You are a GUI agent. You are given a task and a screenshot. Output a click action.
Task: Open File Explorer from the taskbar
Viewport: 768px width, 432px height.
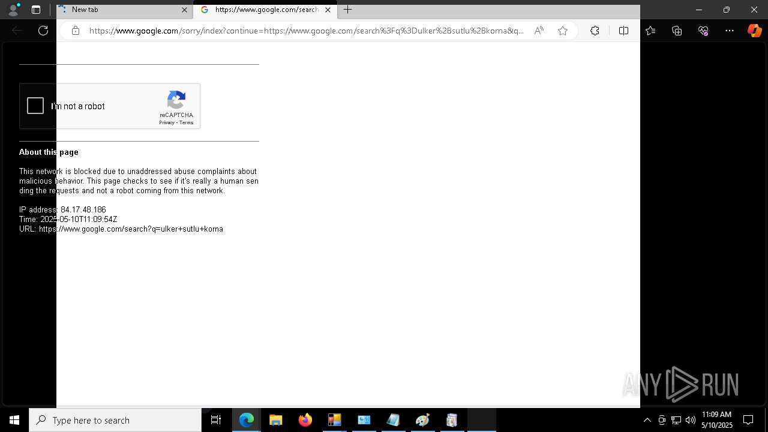pyautogui.click(x=275, y=420)
